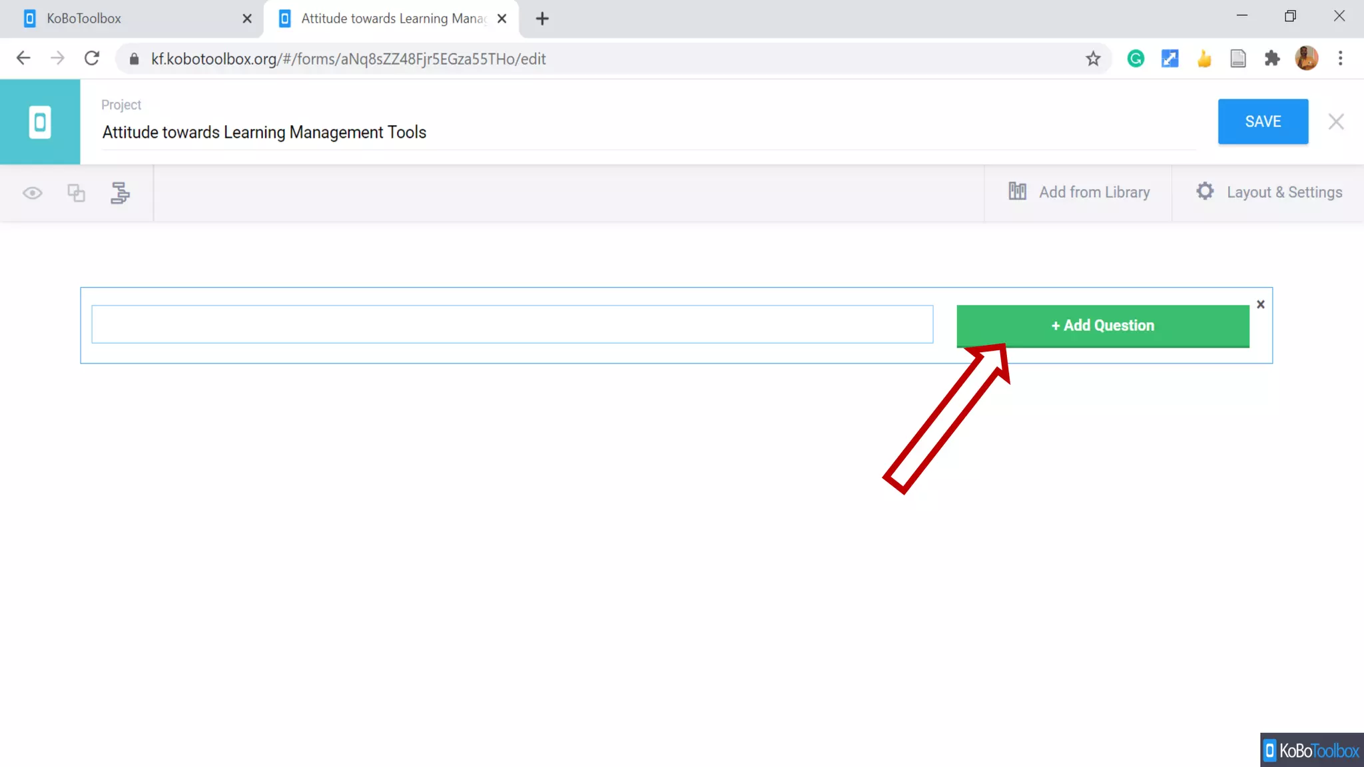
Task: Close the form editor with X
Action: click(x=1336, y=122)
